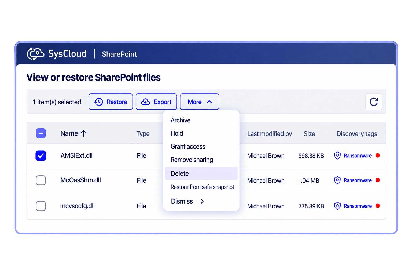This screenshot has height=275, width=412.
Task: Choose Remove sharing menu option
Action: [x=192, y=160]
